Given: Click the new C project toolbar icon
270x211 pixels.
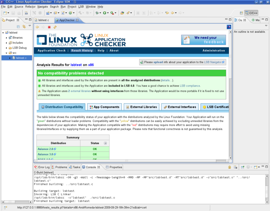Looking at the screenshot, I should [48, 13].
